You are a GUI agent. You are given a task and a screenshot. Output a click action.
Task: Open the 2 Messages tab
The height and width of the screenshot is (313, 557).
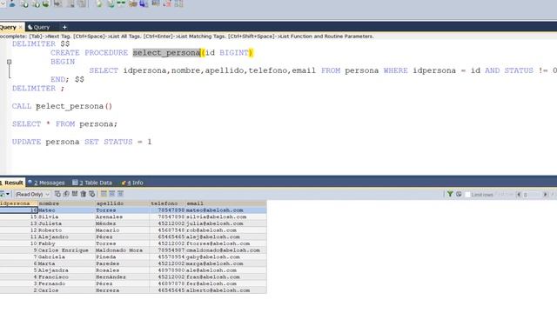coord(46,183)
